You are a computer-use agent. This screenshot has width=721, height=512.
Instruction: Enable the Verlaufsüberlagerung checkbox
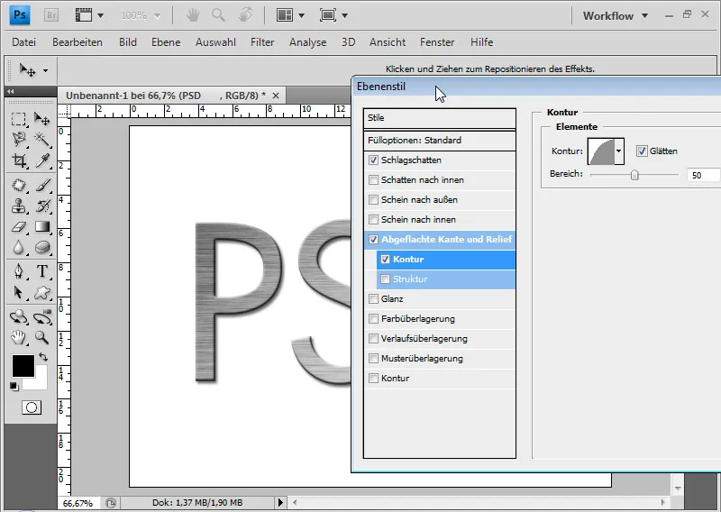(373, 339)
